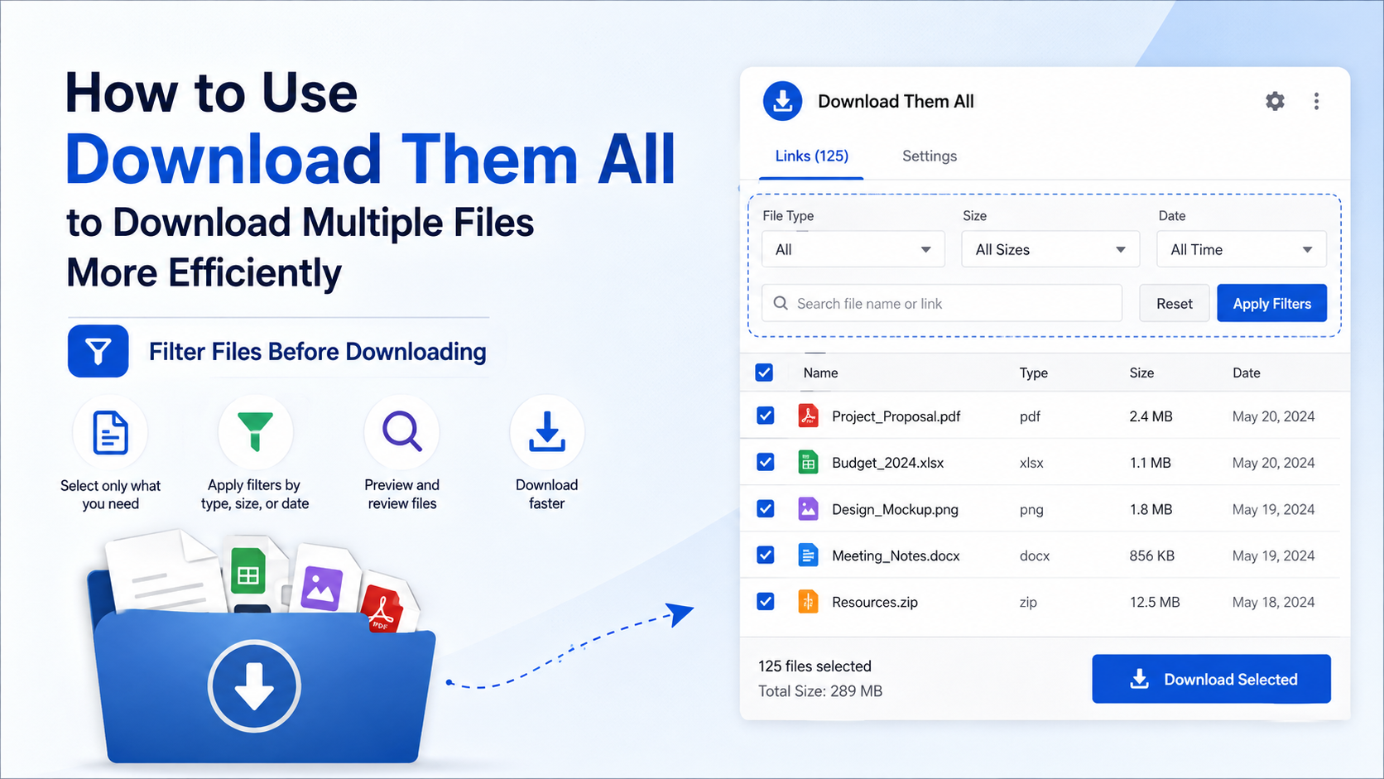Open the three-dot more options menu
The height and width of the screenshot is (779, 1384).
(x=1316, y=101)
